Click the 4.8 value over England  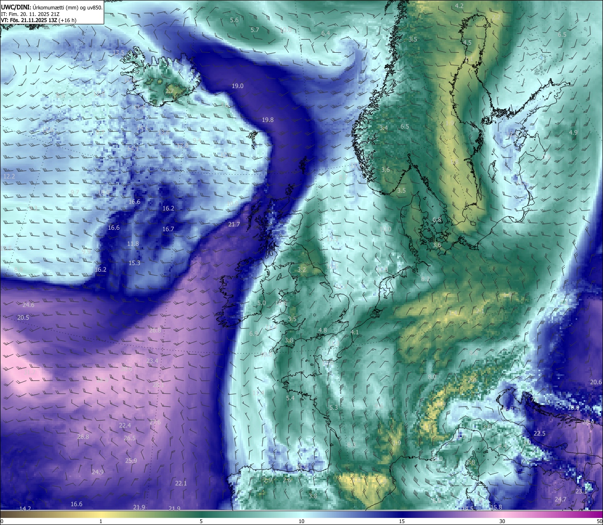322,331
